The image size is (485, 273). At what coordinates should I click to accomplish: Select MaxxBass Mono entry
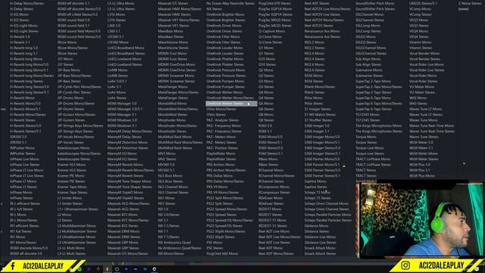click(x=171, y=31)
